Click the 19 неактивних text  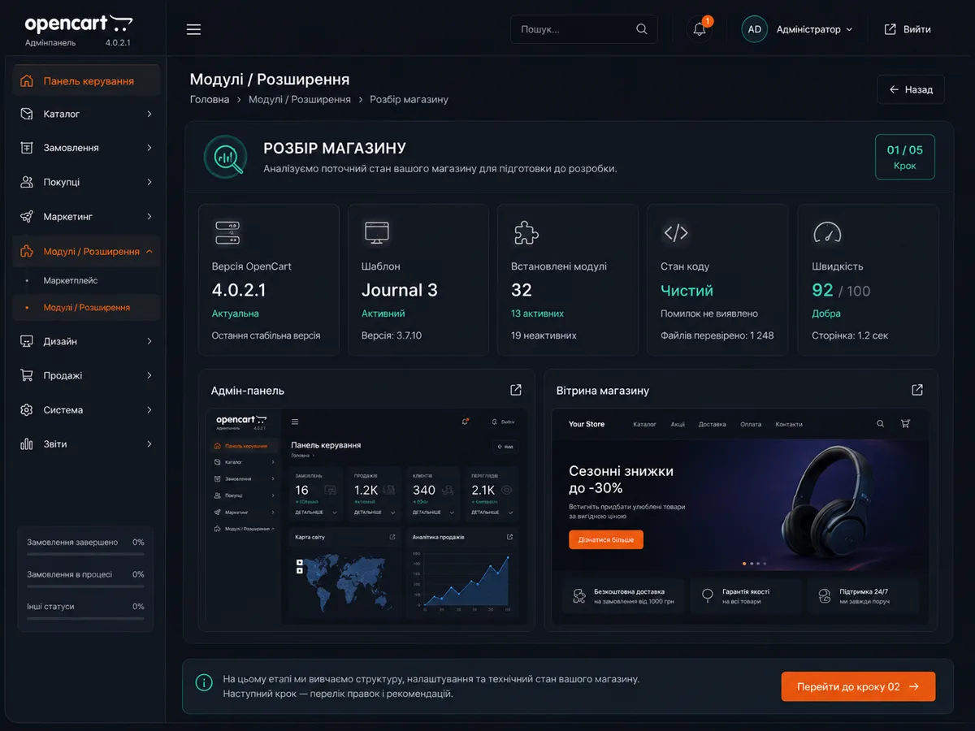(x=544, y=335)
